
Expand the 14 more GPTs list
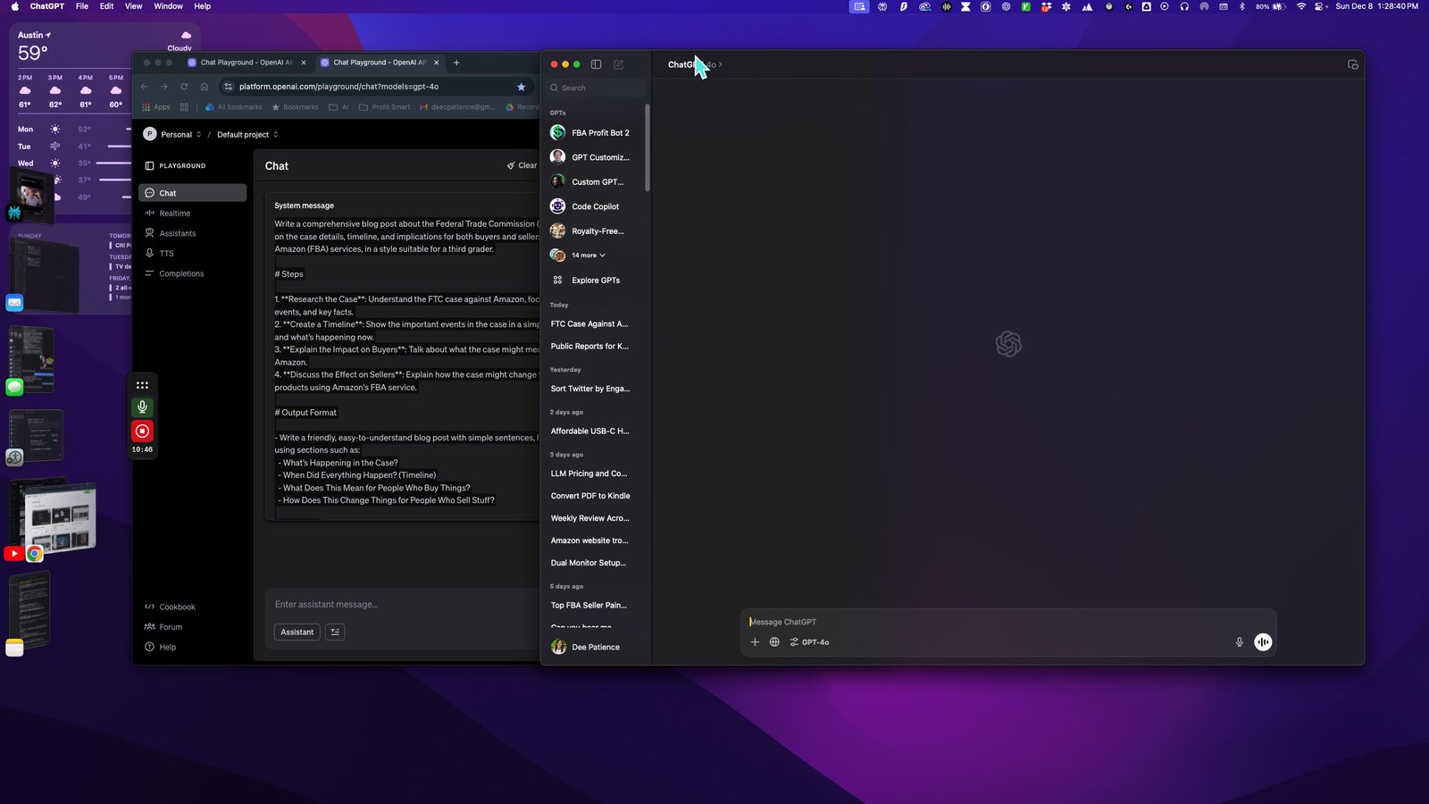coord(588,255)
